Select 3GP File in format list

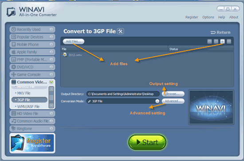click(x=29, y=100)
